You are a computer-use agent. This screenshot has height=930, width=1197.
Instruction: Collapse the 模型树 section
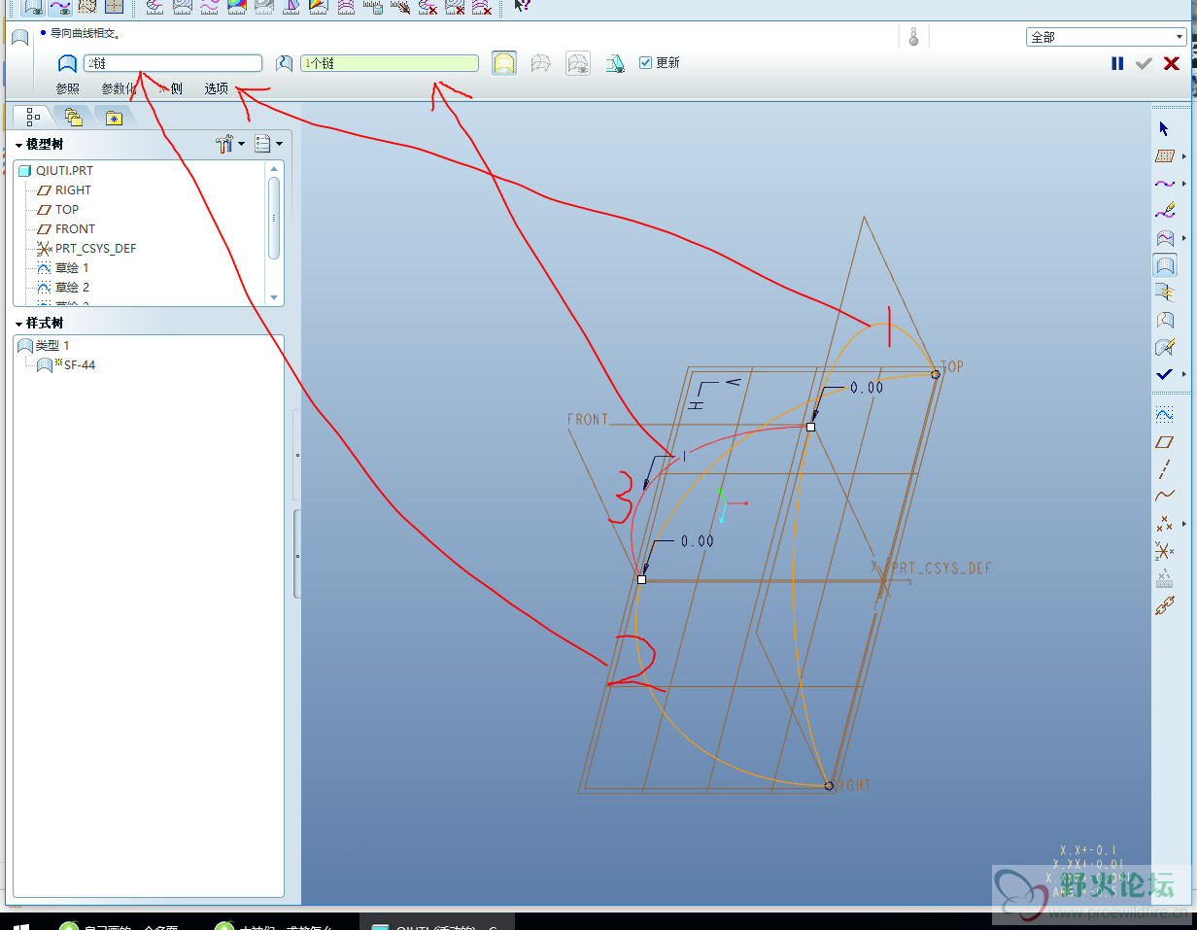point(18,145)
